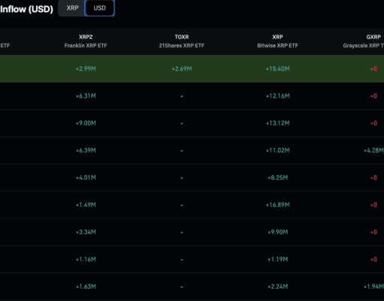Click the +1.19M Bitwise value

click(x=277, y=260)
